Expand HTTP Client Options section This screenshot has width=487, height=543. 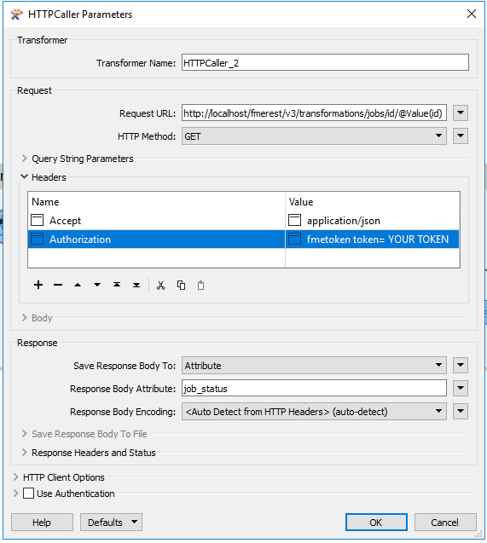pyautogui.click(x=15, y=477)
